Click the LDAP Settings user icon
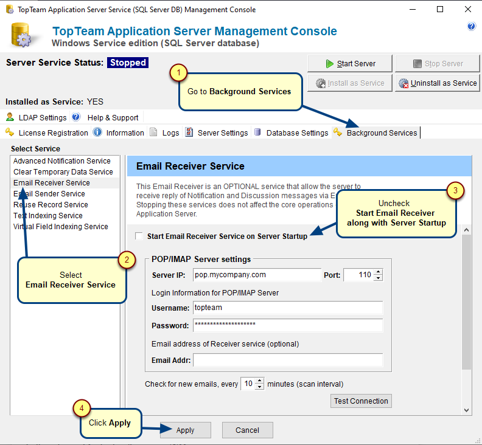This screenshot has width=482, height=445. (x=10, y=117)
